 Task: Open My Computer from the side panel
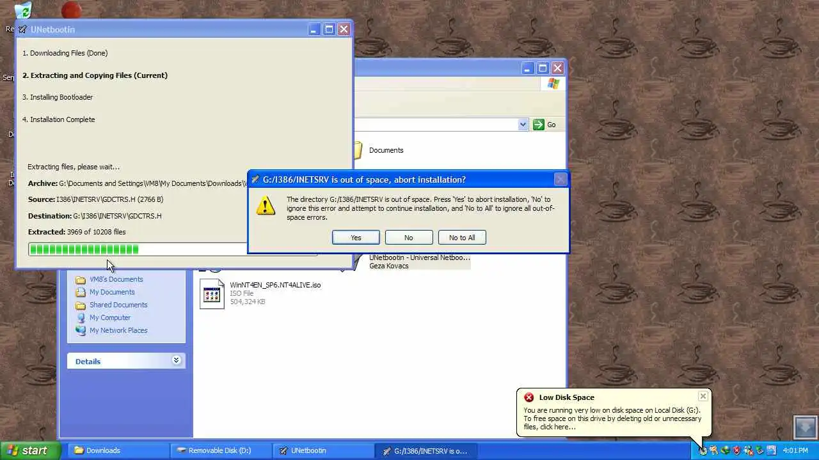pyautogui.click(x=109, y=318)
